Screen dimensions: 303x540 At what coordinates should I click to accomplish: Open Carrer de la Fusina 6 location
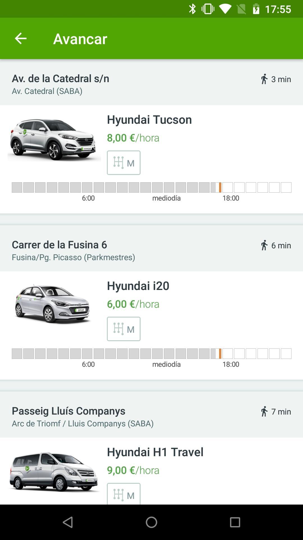[59, 245]
